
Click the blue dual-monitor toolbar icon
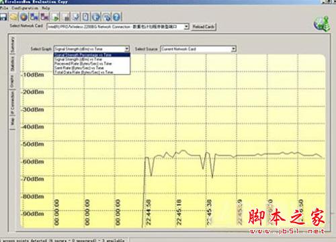point(34,17)
